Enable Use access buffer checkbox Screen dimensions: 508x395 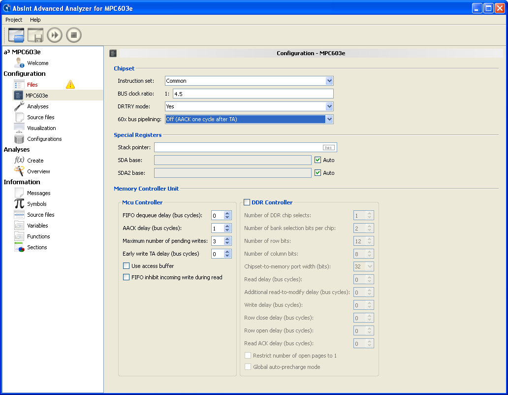point(127,265)
